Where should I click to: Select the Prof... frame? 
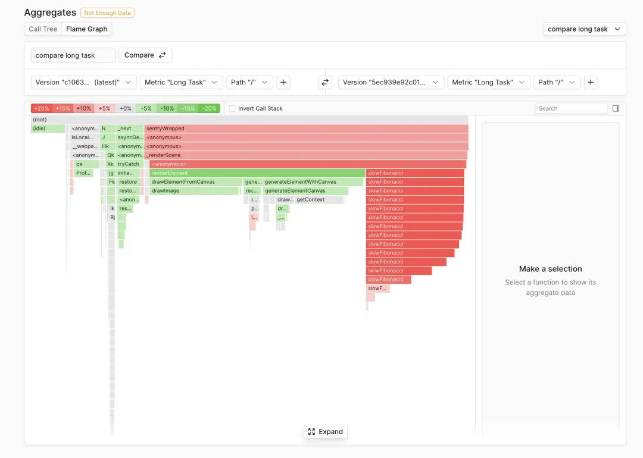click(x=84, y=173)
